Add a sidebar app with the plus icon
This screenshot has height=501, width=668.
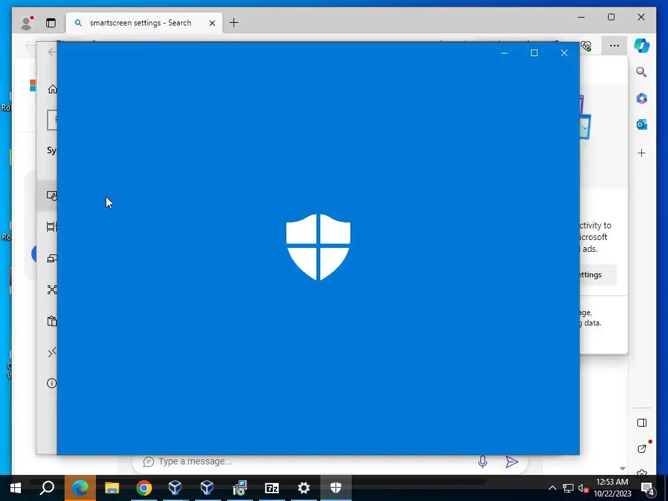[642, 153]
